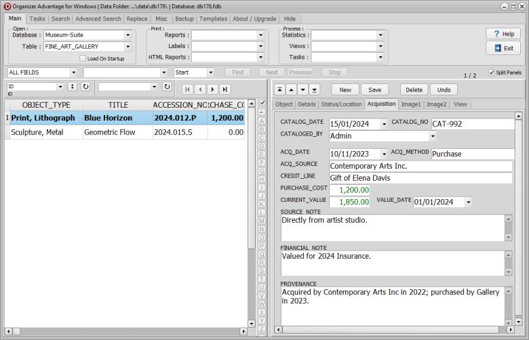This screenshot has width=529, height=340.
Task: Open the Status/Location record tab
Action: pyautogui.click(x=341, y=104)
